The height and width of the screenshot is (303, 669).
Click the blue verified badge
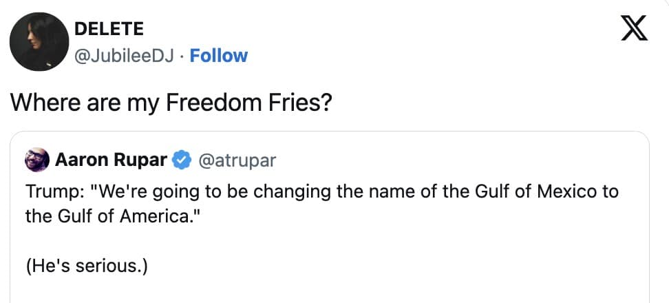coord(181,160)
